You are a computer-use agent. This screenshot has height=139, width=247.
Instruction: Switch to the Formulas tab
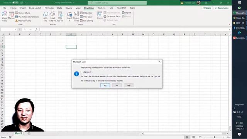pyautogui.click(x=49, y=8)
